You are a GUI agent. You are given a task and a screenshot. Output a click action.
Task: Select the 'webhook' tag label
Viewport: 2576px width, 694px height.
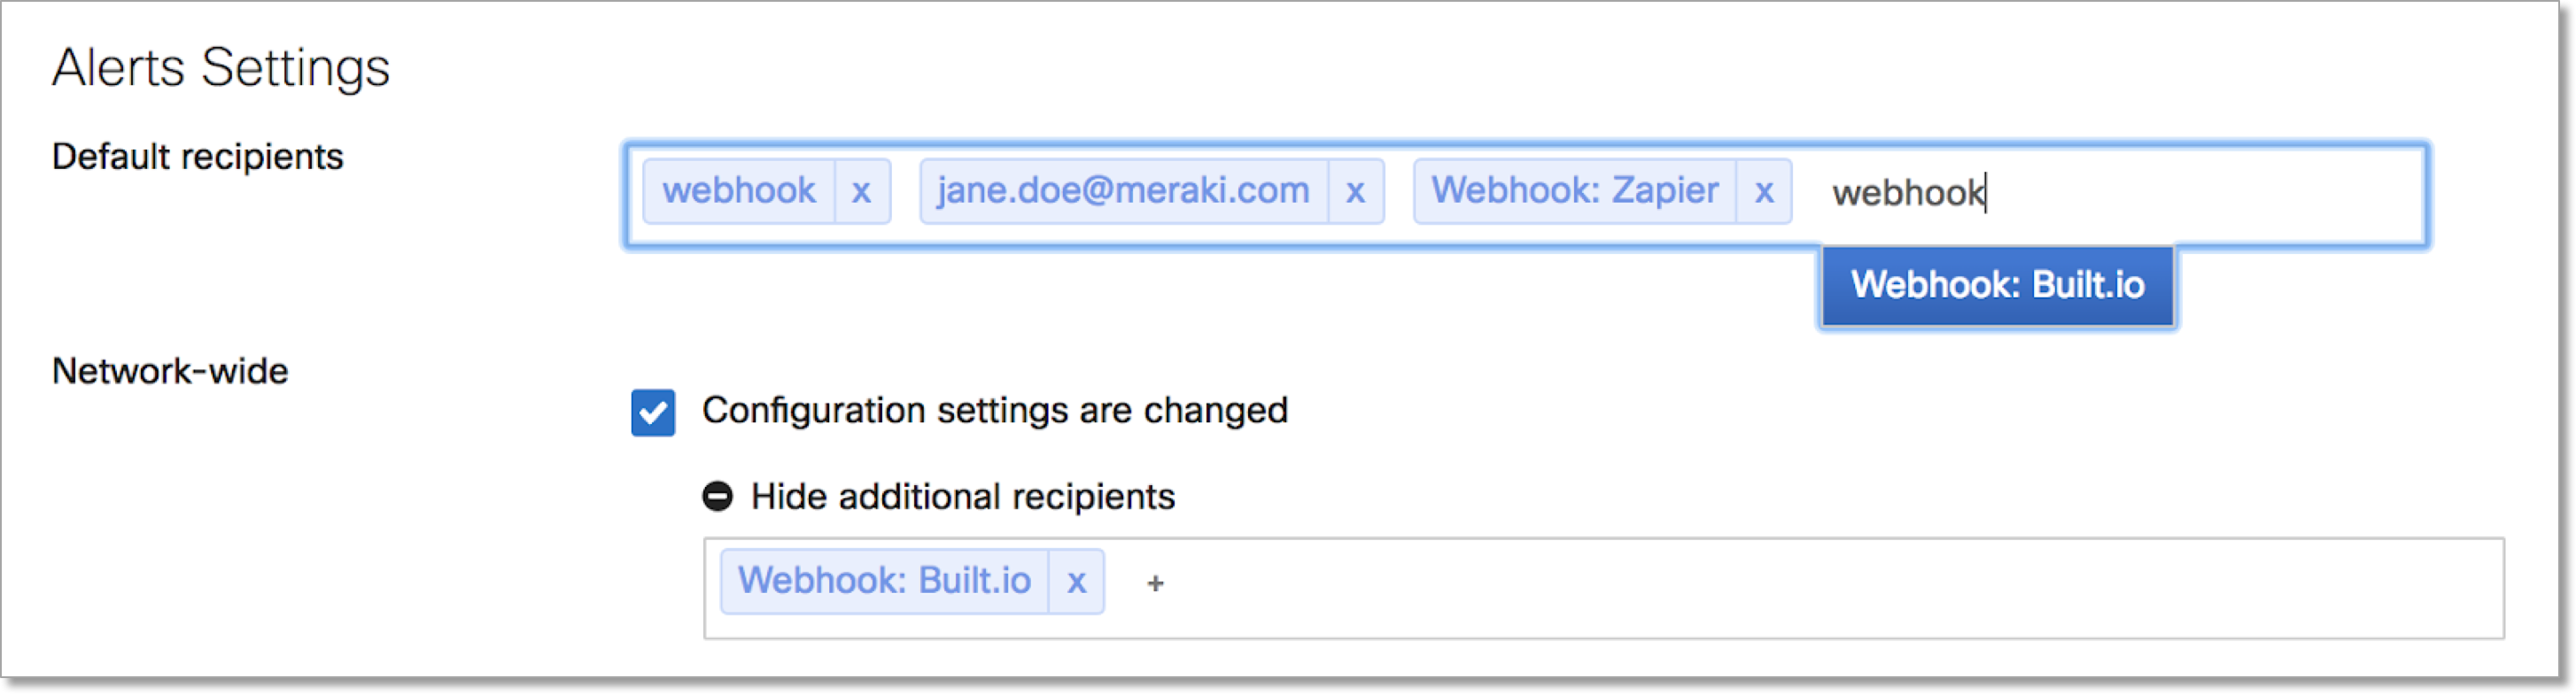point(739,191)
